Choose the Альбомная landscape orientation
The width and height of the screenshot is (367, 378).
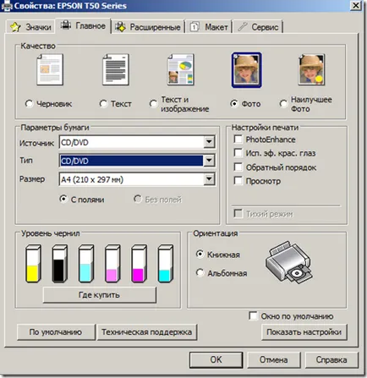click(200, 272)
